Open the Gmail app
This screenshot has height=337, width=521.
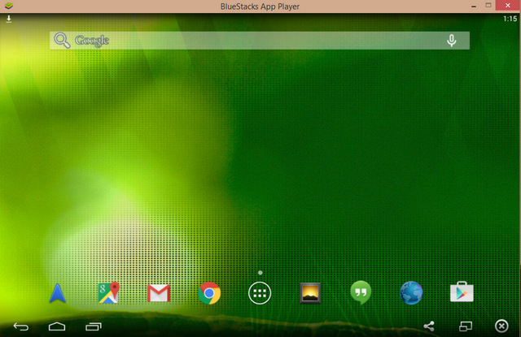pyautogui.click(x=159, y=293)
